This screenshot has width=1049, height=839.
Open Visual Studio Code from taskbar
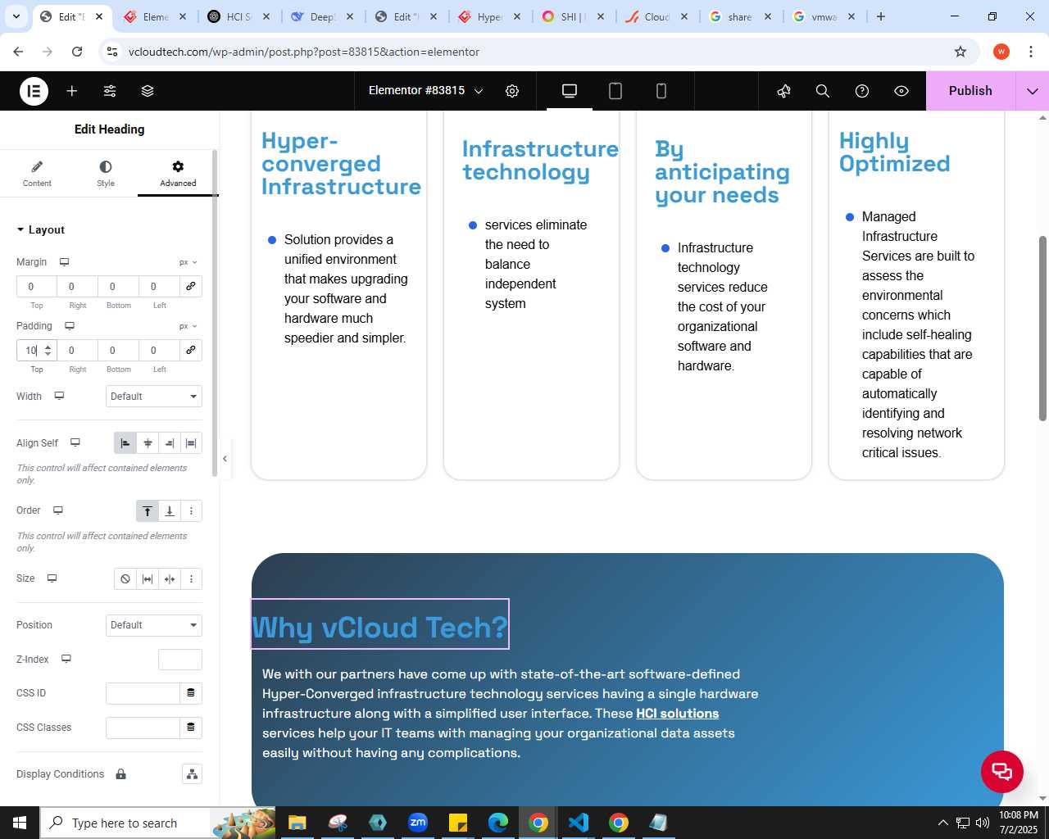(x=579, y=823)
